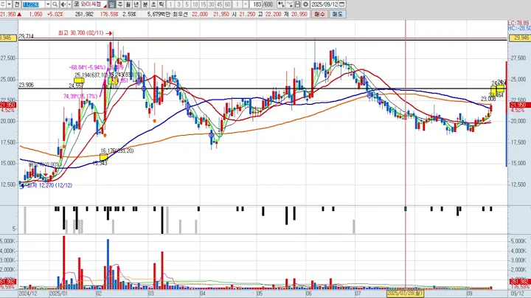Switch to the monthly 월 chart period
The width and height of the screenshot is (531, 298).
point(128,4)
